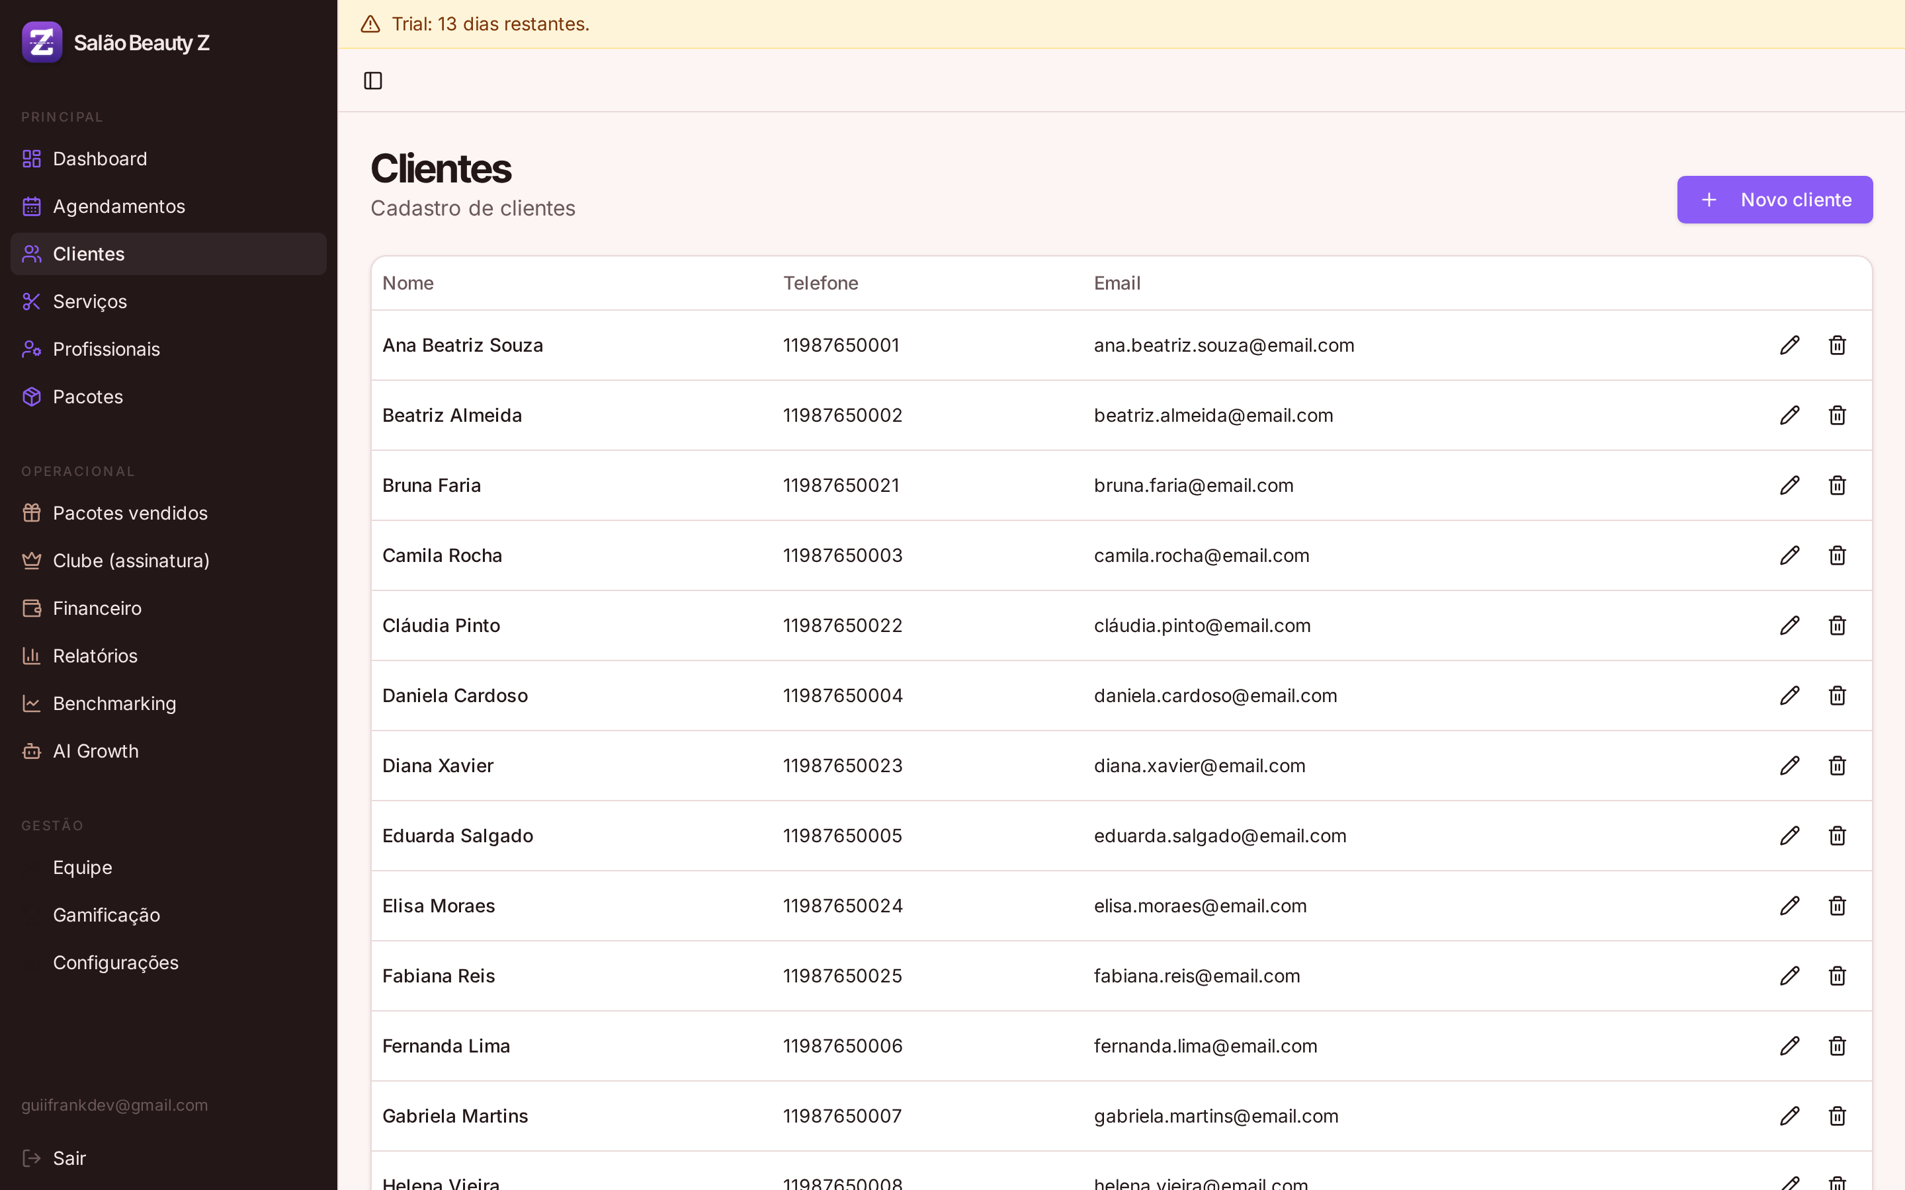Screen dimensions: 1905x1190
Task: Delete client Fernanda Lima
Action: click(x=1838, y=1045)
